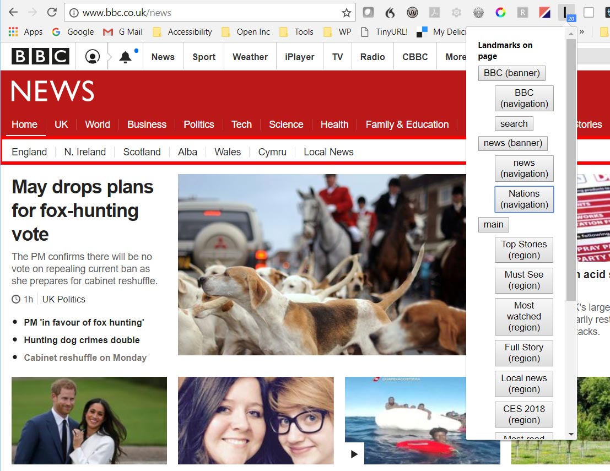The width and height of the screenshot is (610, 471).
Task: Click the red and blue diagonal extension icon
Action: tap(544, 13)
